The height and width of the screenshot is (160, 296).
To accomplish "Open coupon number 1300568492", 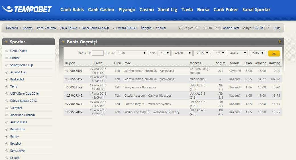I will 74,79.
